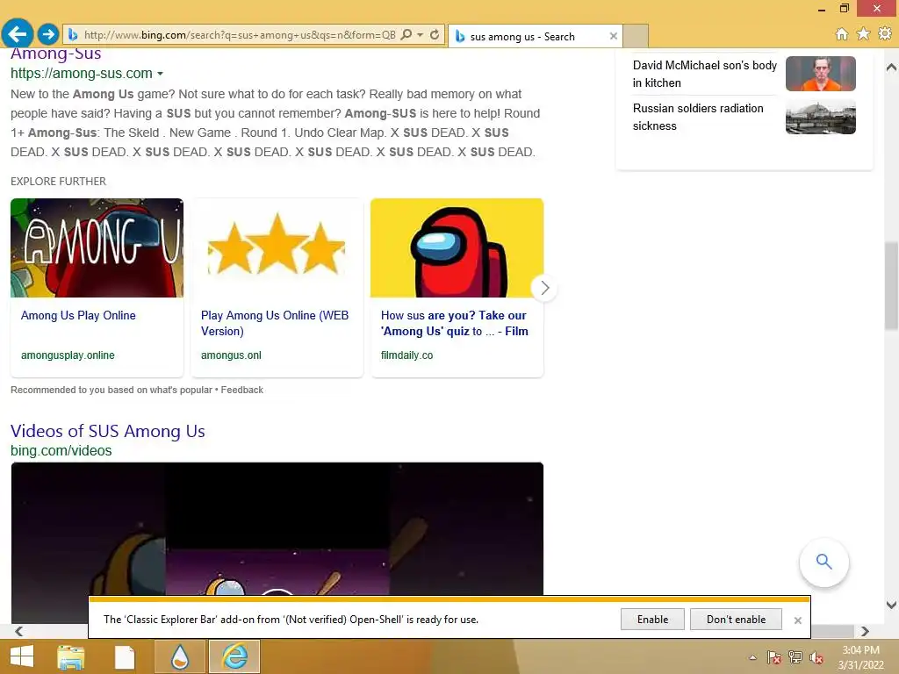Click the vertical scrollbar up arrow

tap(892, 67)
